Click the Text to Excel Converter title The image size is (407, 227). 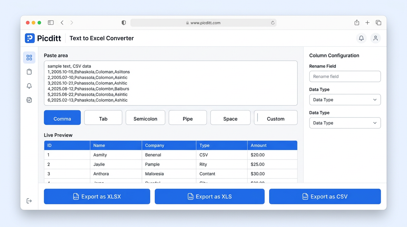click(102, 38)
